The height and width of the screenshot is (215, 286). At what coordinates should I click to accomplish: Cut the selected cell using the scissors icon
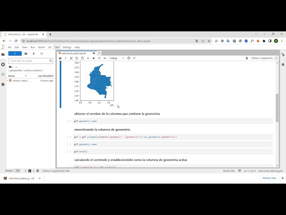click(71, 58)
